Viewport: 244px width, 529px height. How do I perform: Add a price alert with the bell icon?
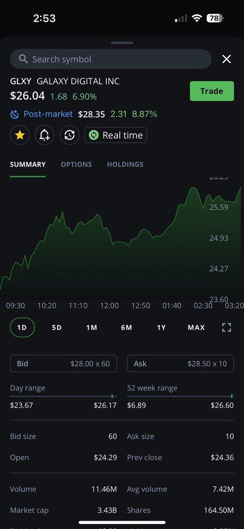(x=44, y=135)
